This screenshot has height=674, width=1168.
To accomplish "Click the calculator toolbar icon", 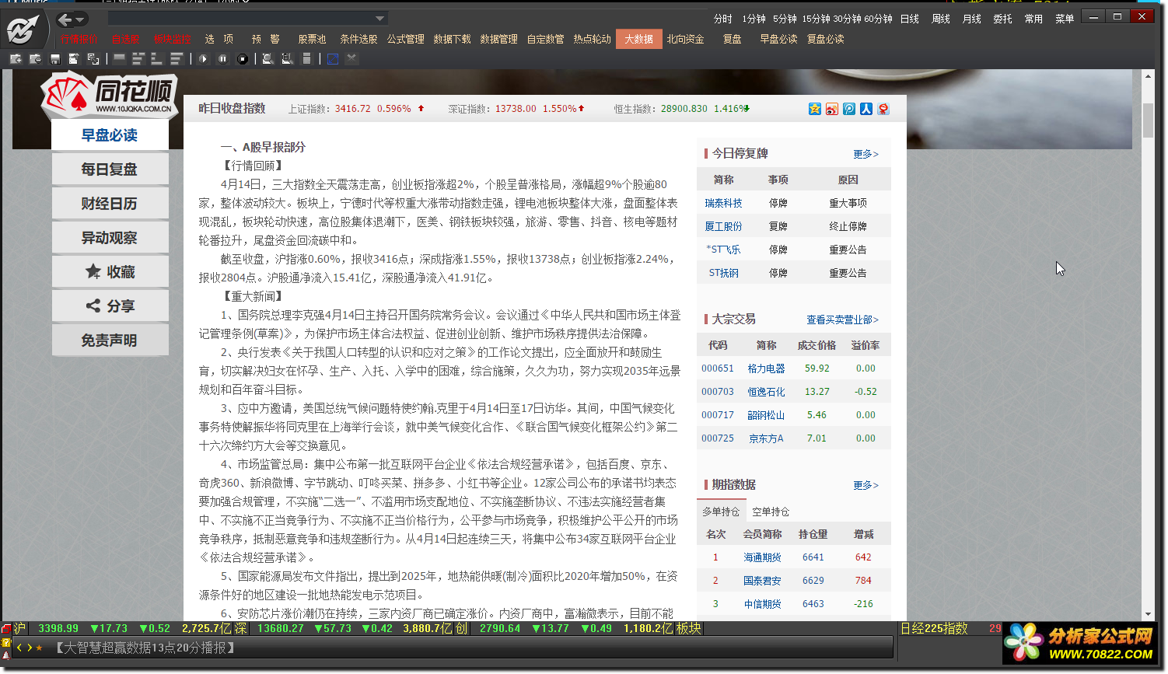I will [x=306, y=58].
